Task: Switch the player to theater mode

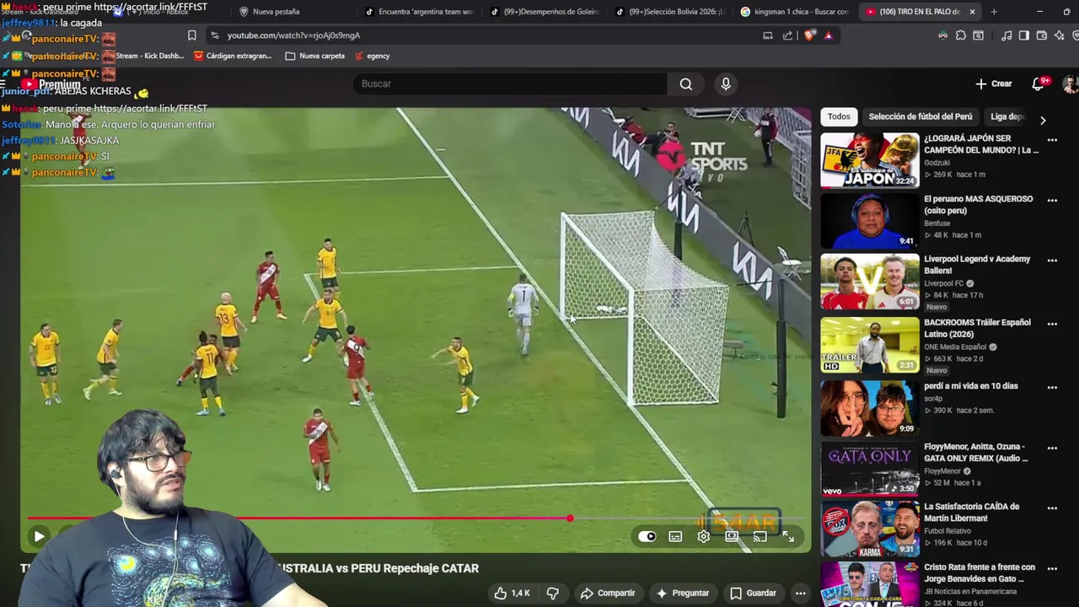Action: point(732,536)
